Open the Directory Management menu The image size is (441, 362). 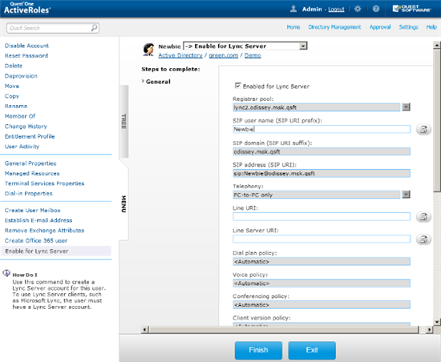click(x=334, y=27)
